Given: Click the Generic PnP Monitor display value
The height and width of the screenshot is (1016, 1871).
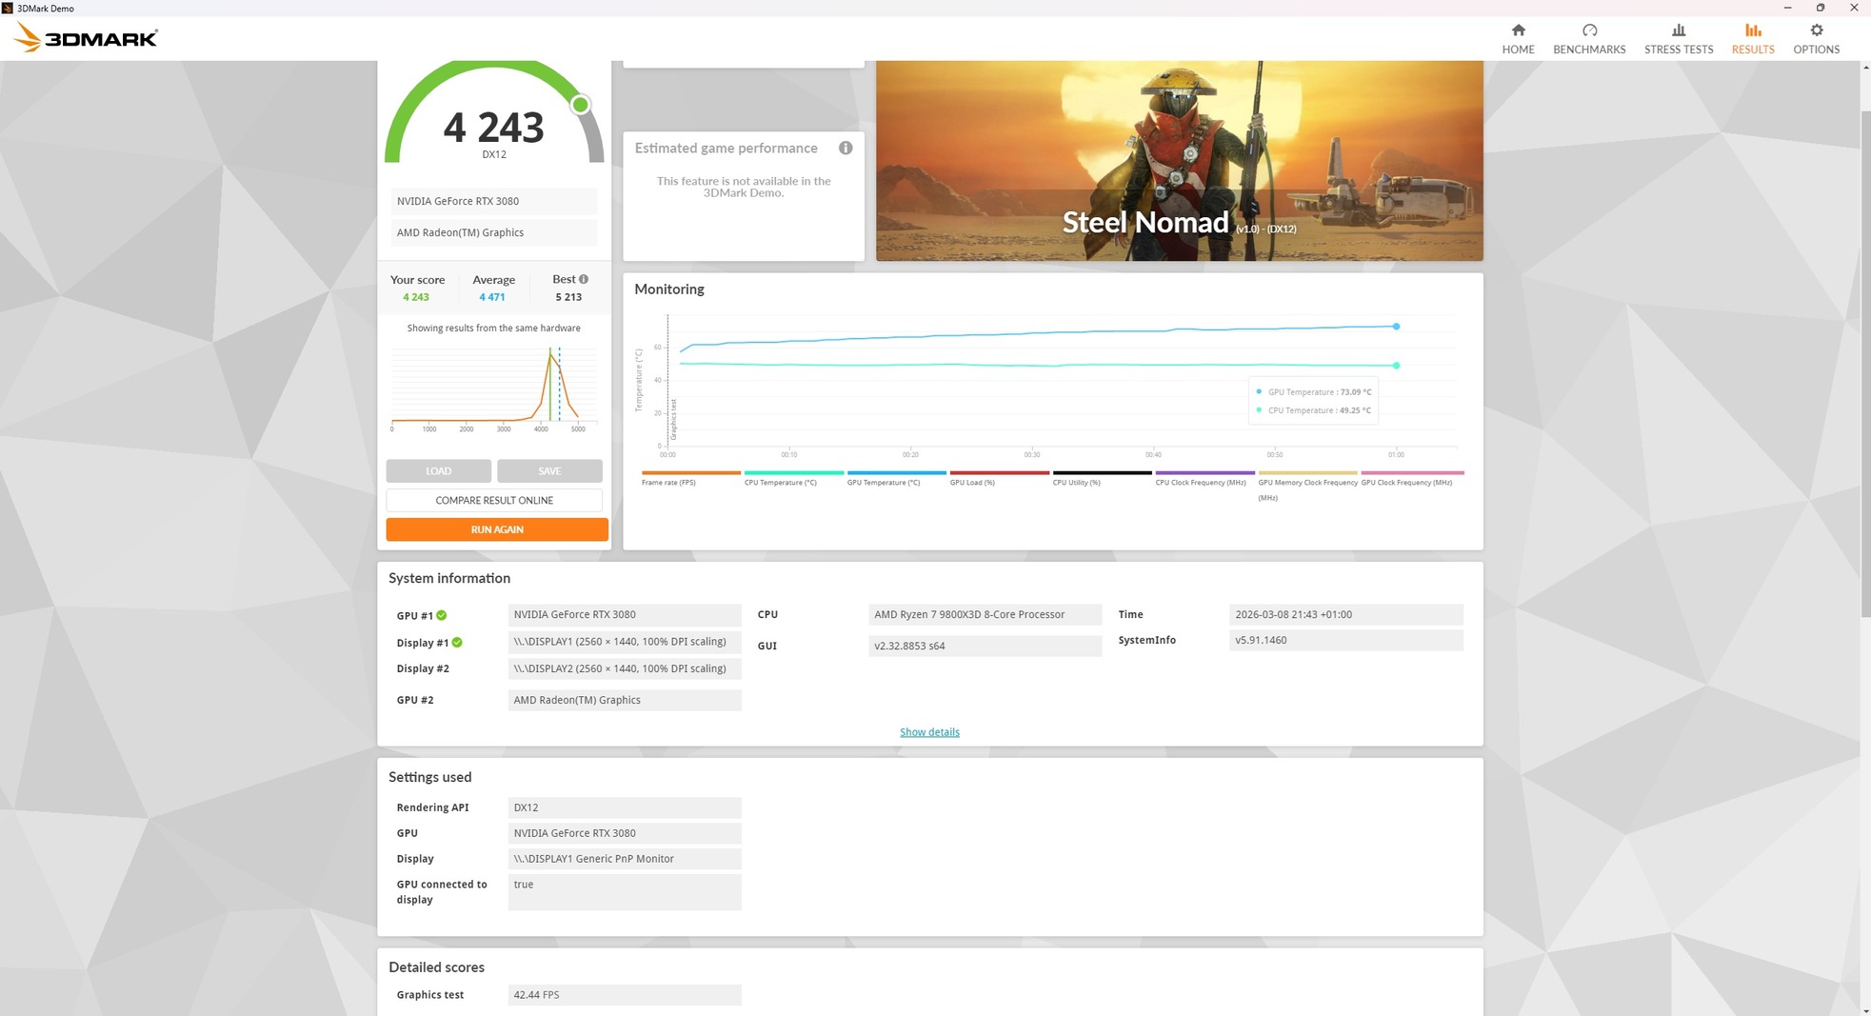Looking at the screenshot, I should click(x=625, y=859).
